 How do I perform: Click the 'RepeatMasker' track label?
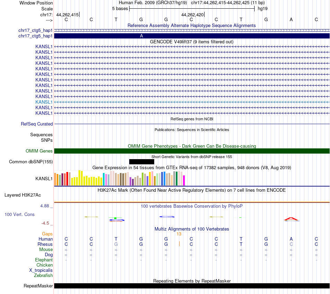[38, 286]
